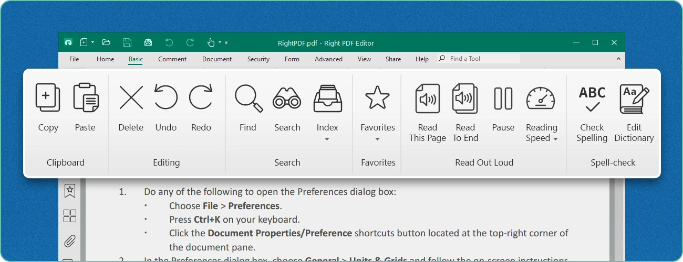
Task: Pause the read out loud
Action: (x=503, y=99)
